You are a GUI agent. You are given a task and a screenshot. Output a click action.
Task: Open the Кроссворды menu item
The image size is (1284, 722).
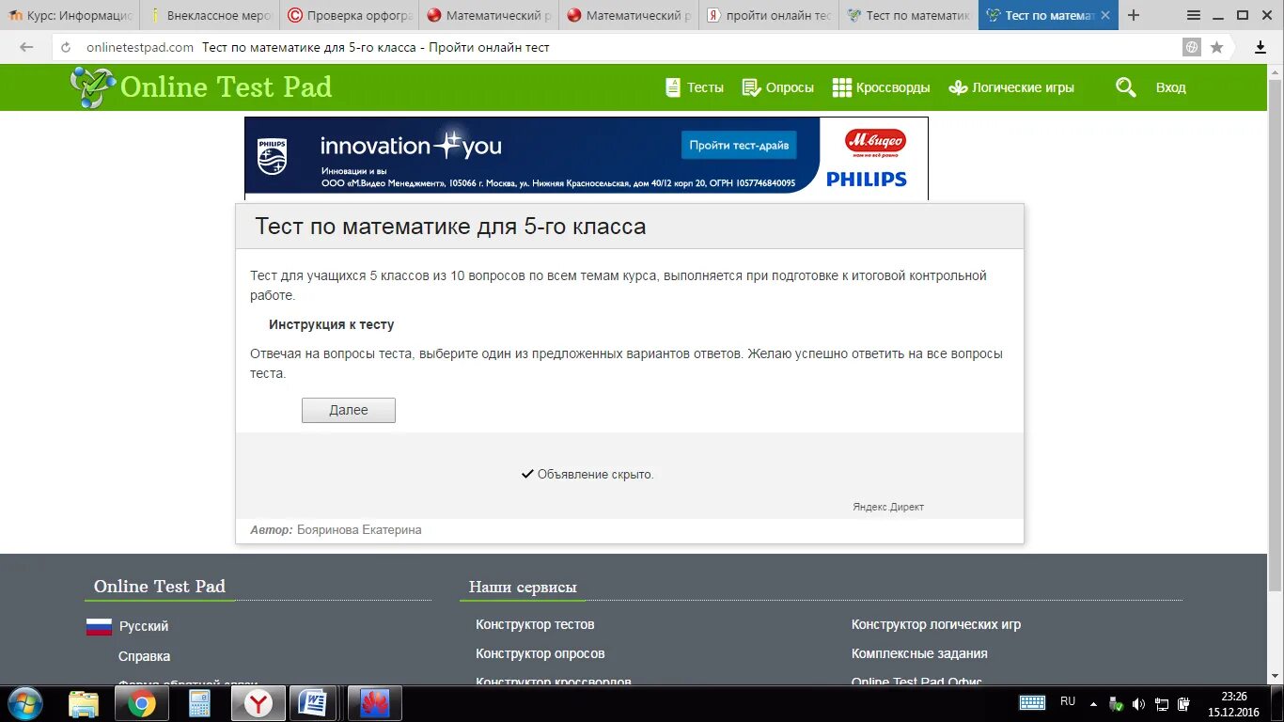(x=893, y=87)
